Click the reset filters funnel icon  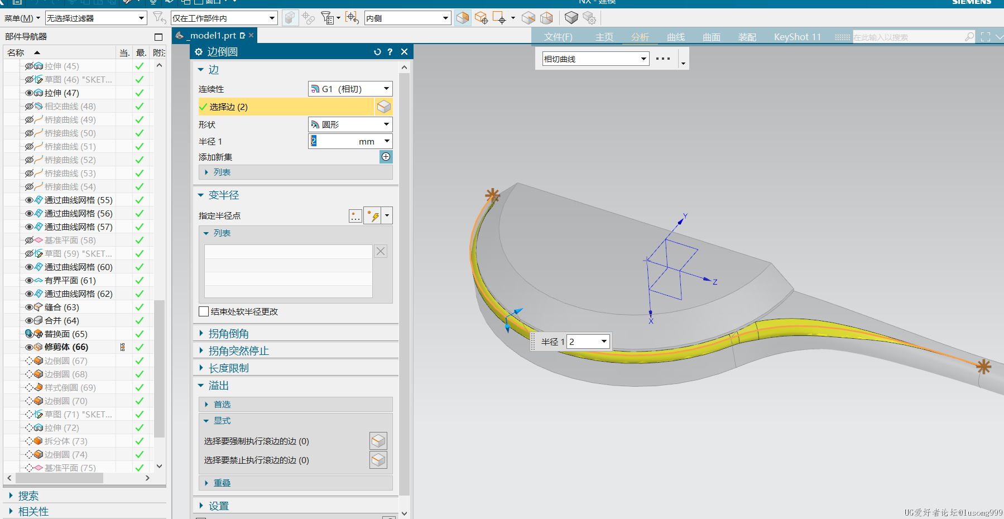pos(160,18)
